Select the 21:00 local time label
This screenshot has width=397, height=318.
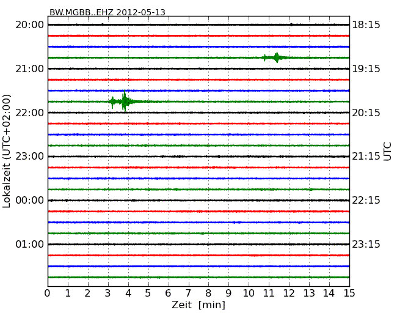click(x=30, y=68)
